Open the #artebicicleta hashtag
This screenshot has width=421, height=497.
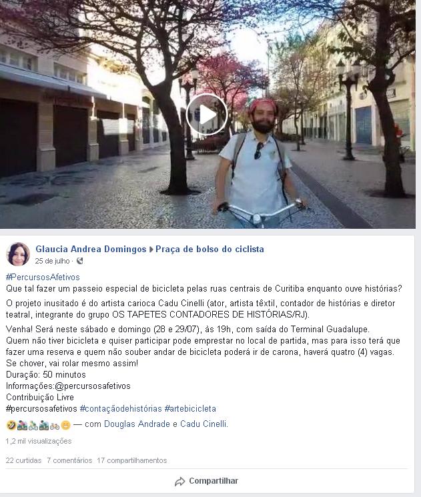[x=190, y=408]
